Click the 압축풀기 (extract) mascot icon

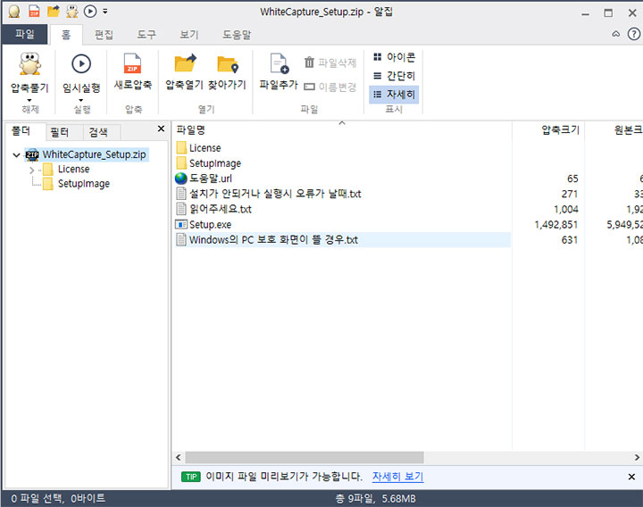click(x=29, y=64)
